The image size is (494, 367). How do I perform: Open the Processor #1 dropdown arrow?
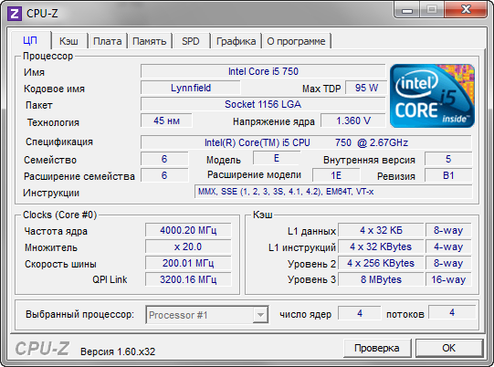point(260,315)
